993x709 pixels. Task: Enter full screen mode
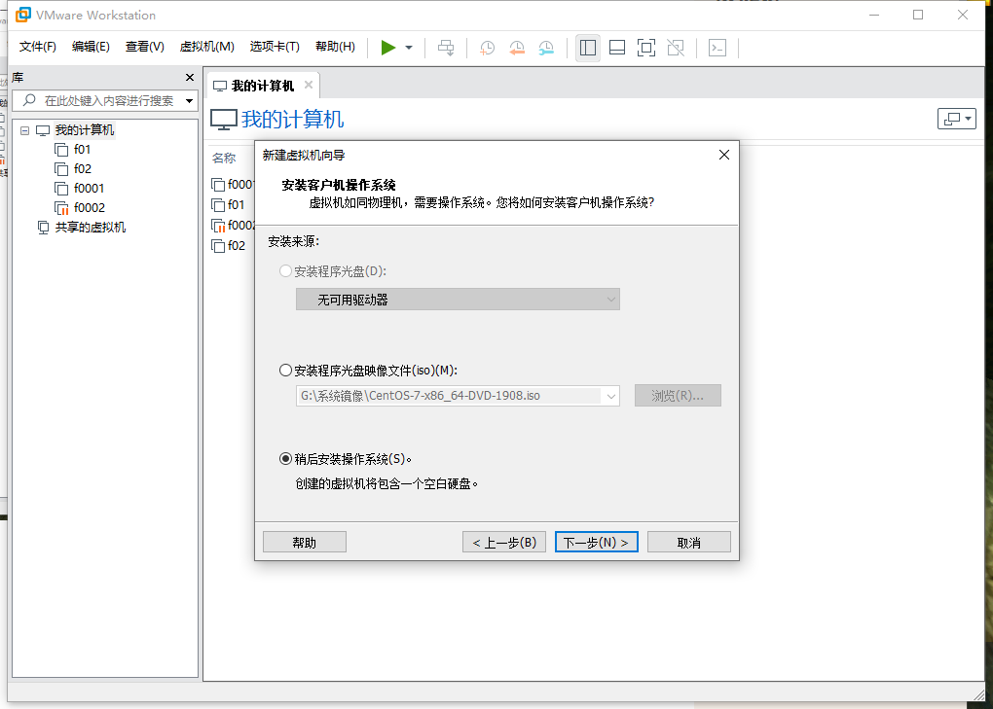click(x=645, y=47)
